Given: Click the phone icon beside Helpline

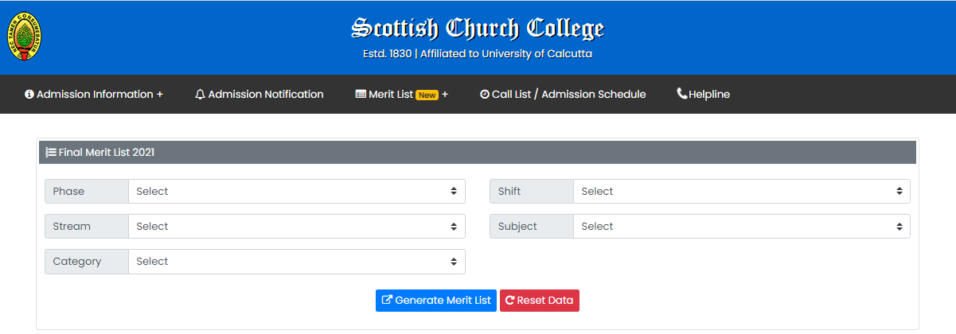Looking at the screenshot, I should point(682,94).
